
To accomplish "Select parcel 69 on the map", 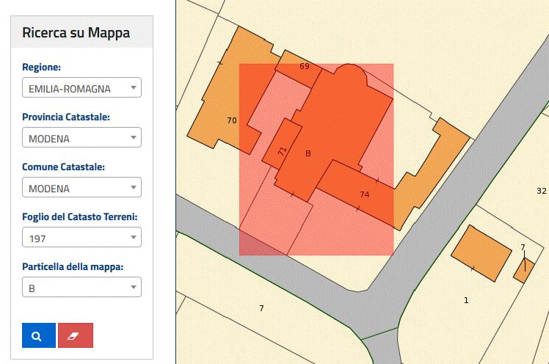I will 304,66.
